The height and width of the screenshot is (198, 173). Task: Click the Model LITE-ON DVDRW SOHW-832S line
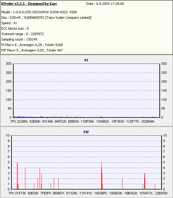click(x=39, y=12)
